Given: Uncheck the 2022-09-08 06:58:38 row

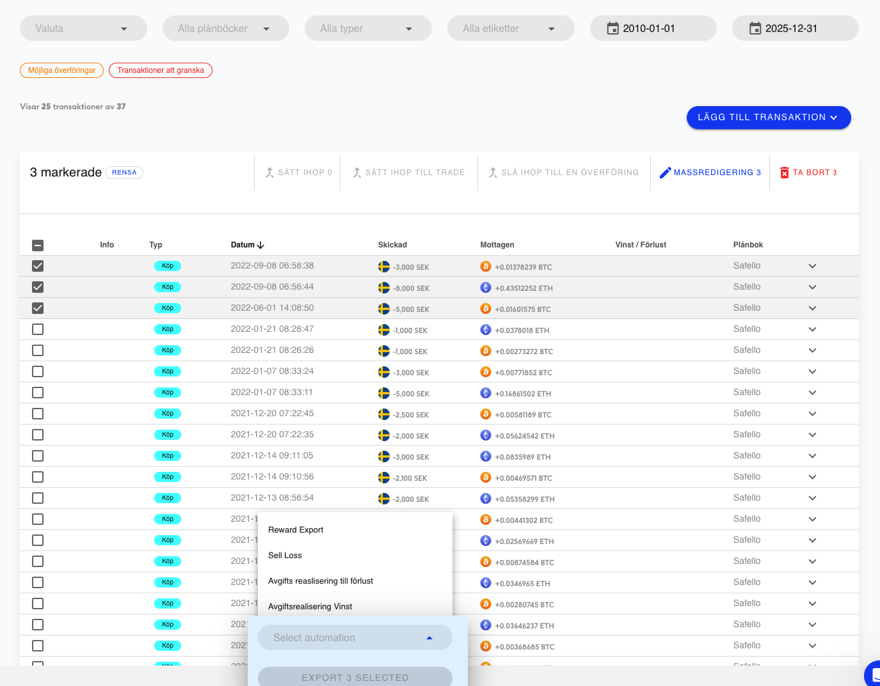Looking at the screenshot, I should tap(38, 266).
